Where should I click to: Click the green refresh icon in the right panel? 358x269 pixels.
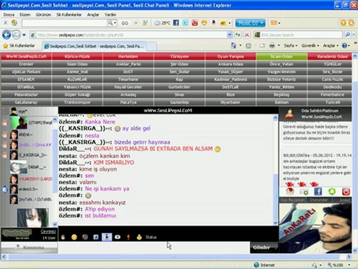(x=332, y=191)
